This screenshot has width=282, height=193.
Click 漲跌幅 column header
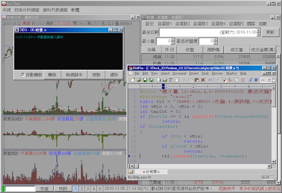pos(213,50)
